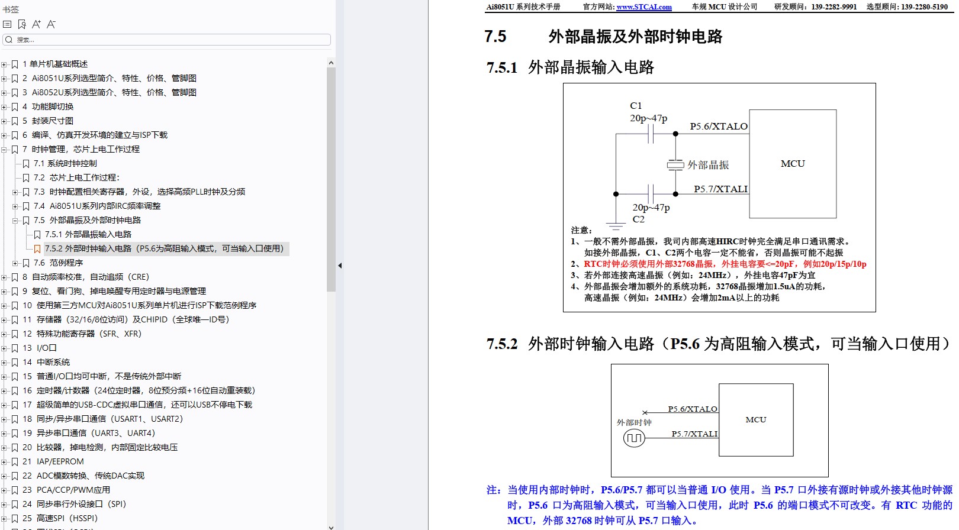The width and height of the screenshot is (959, 530).
Task: Click the bookmark icon beside '7.5.1 外部晶振输入电路'
Action: click(37, 234)
